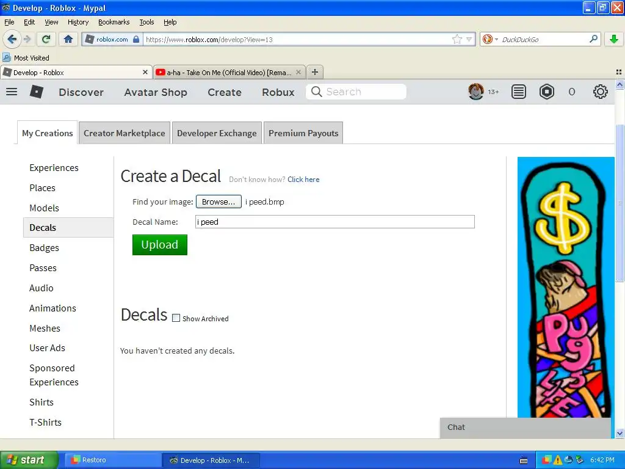Select Meshes in the sidebar

(45, 328)
